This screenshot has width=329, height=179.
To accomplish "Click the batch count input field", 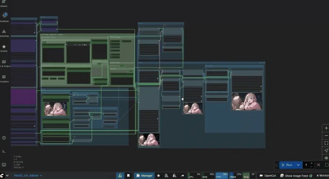I will [307, 165].
